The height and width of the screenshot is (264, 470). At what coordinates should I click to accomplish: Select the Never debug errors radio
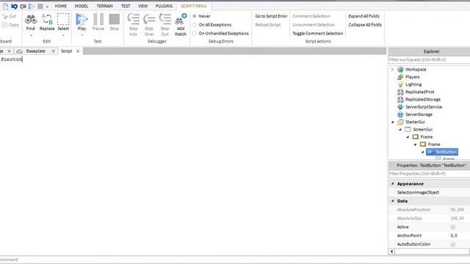(x=195, y=16)
